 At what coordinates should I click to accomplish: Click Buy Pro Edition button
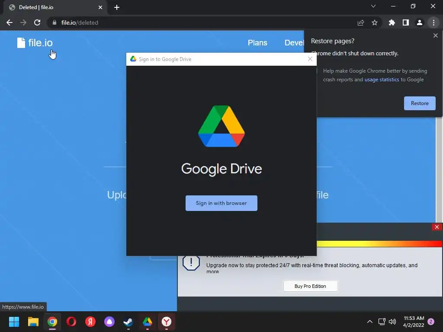click(x=310, y=286)
